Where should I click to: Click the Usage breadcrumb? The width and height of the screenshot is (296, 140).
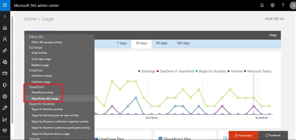[x=47, y=19]
